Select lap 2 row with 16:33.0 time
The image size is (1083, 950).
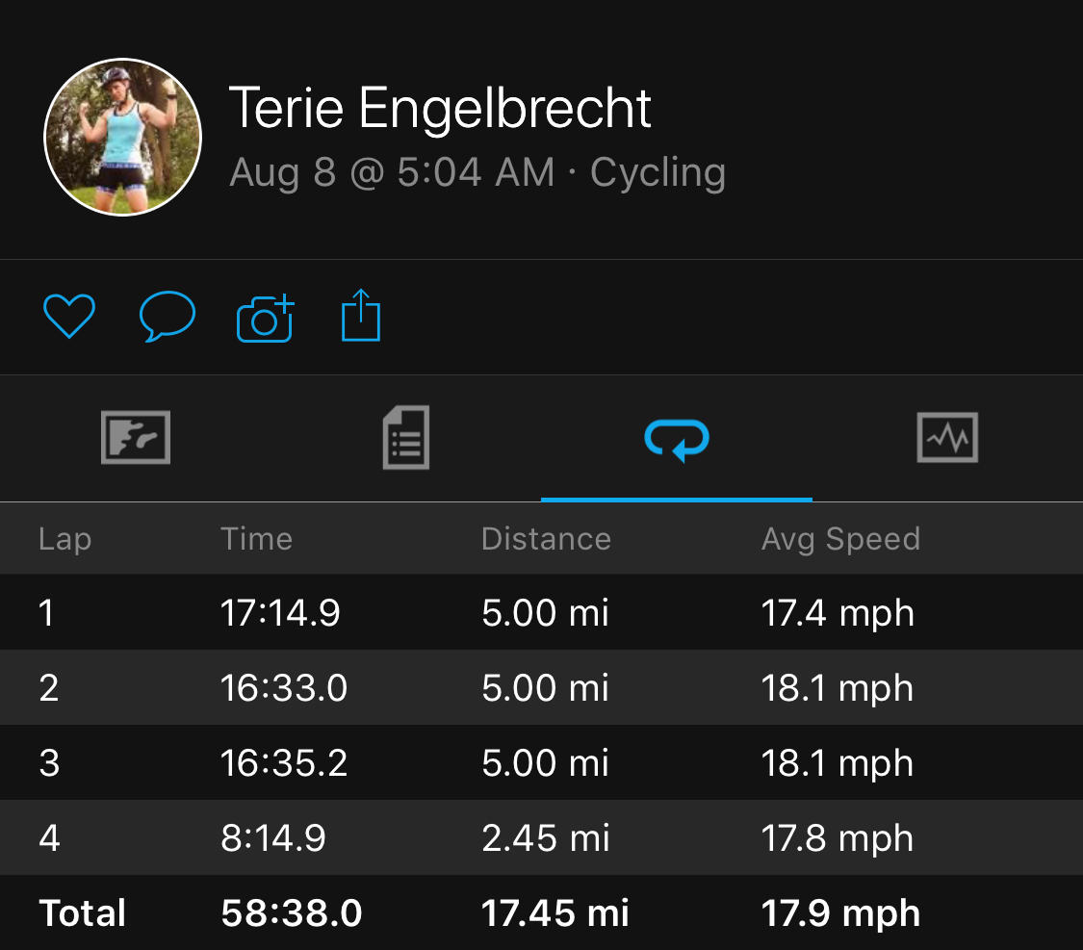(541, 687)
